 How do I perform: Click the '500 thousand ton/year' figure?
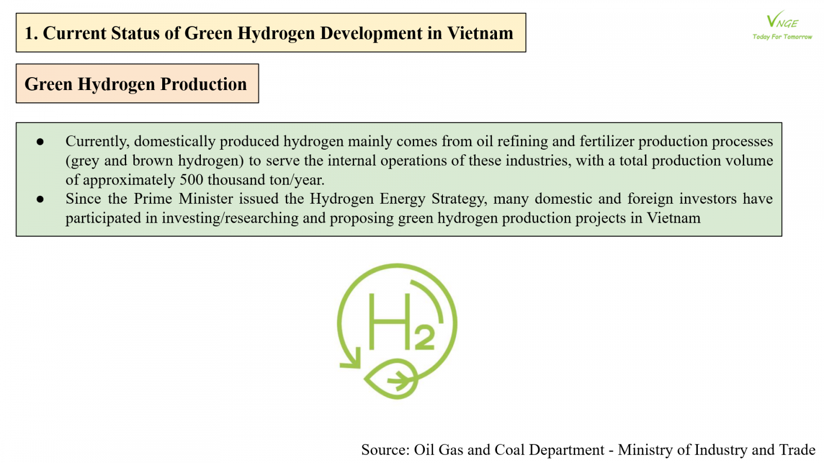(252, 180)
